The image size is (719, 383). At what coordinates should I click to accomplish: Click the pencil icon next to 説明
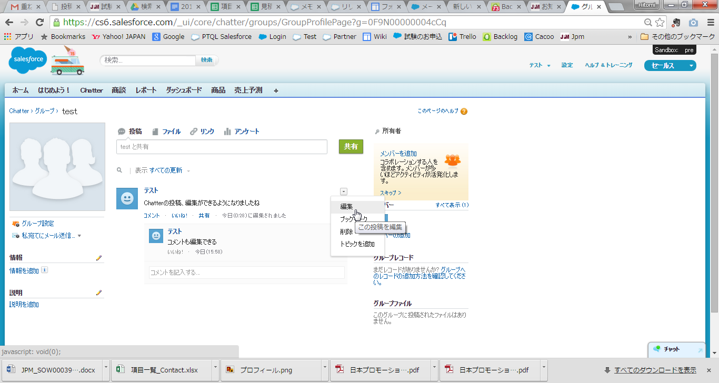click(98, 293)
